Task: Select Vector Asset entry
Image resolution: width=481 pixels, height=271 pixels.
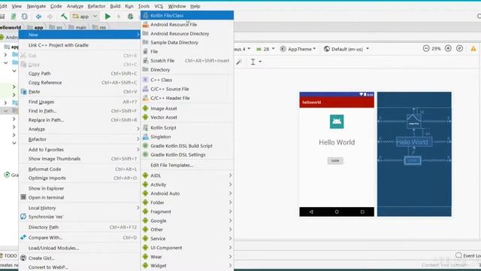Action: (187, 117)
